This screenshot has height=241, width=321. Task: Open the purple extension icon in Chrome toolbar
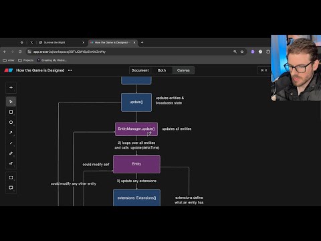tap(253, 52)
